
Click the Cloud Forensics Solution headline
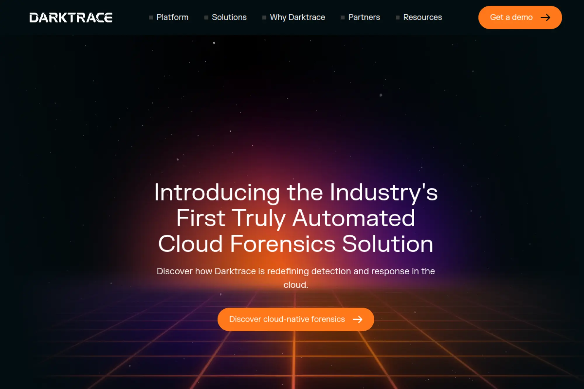click(296, 244)
